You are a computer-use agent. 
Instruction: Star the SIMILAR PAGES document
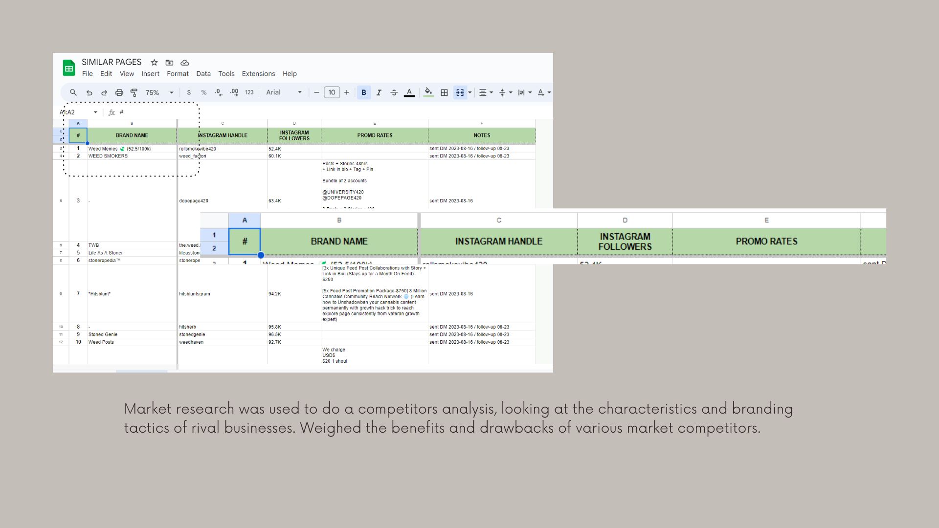[x=154, y=63]
